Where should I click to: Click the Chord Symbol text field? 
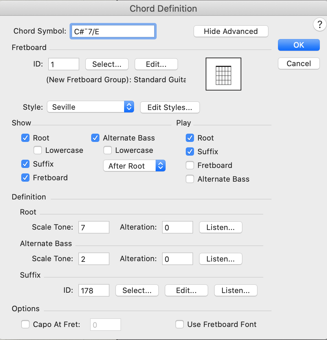click(x=113, y=31)
